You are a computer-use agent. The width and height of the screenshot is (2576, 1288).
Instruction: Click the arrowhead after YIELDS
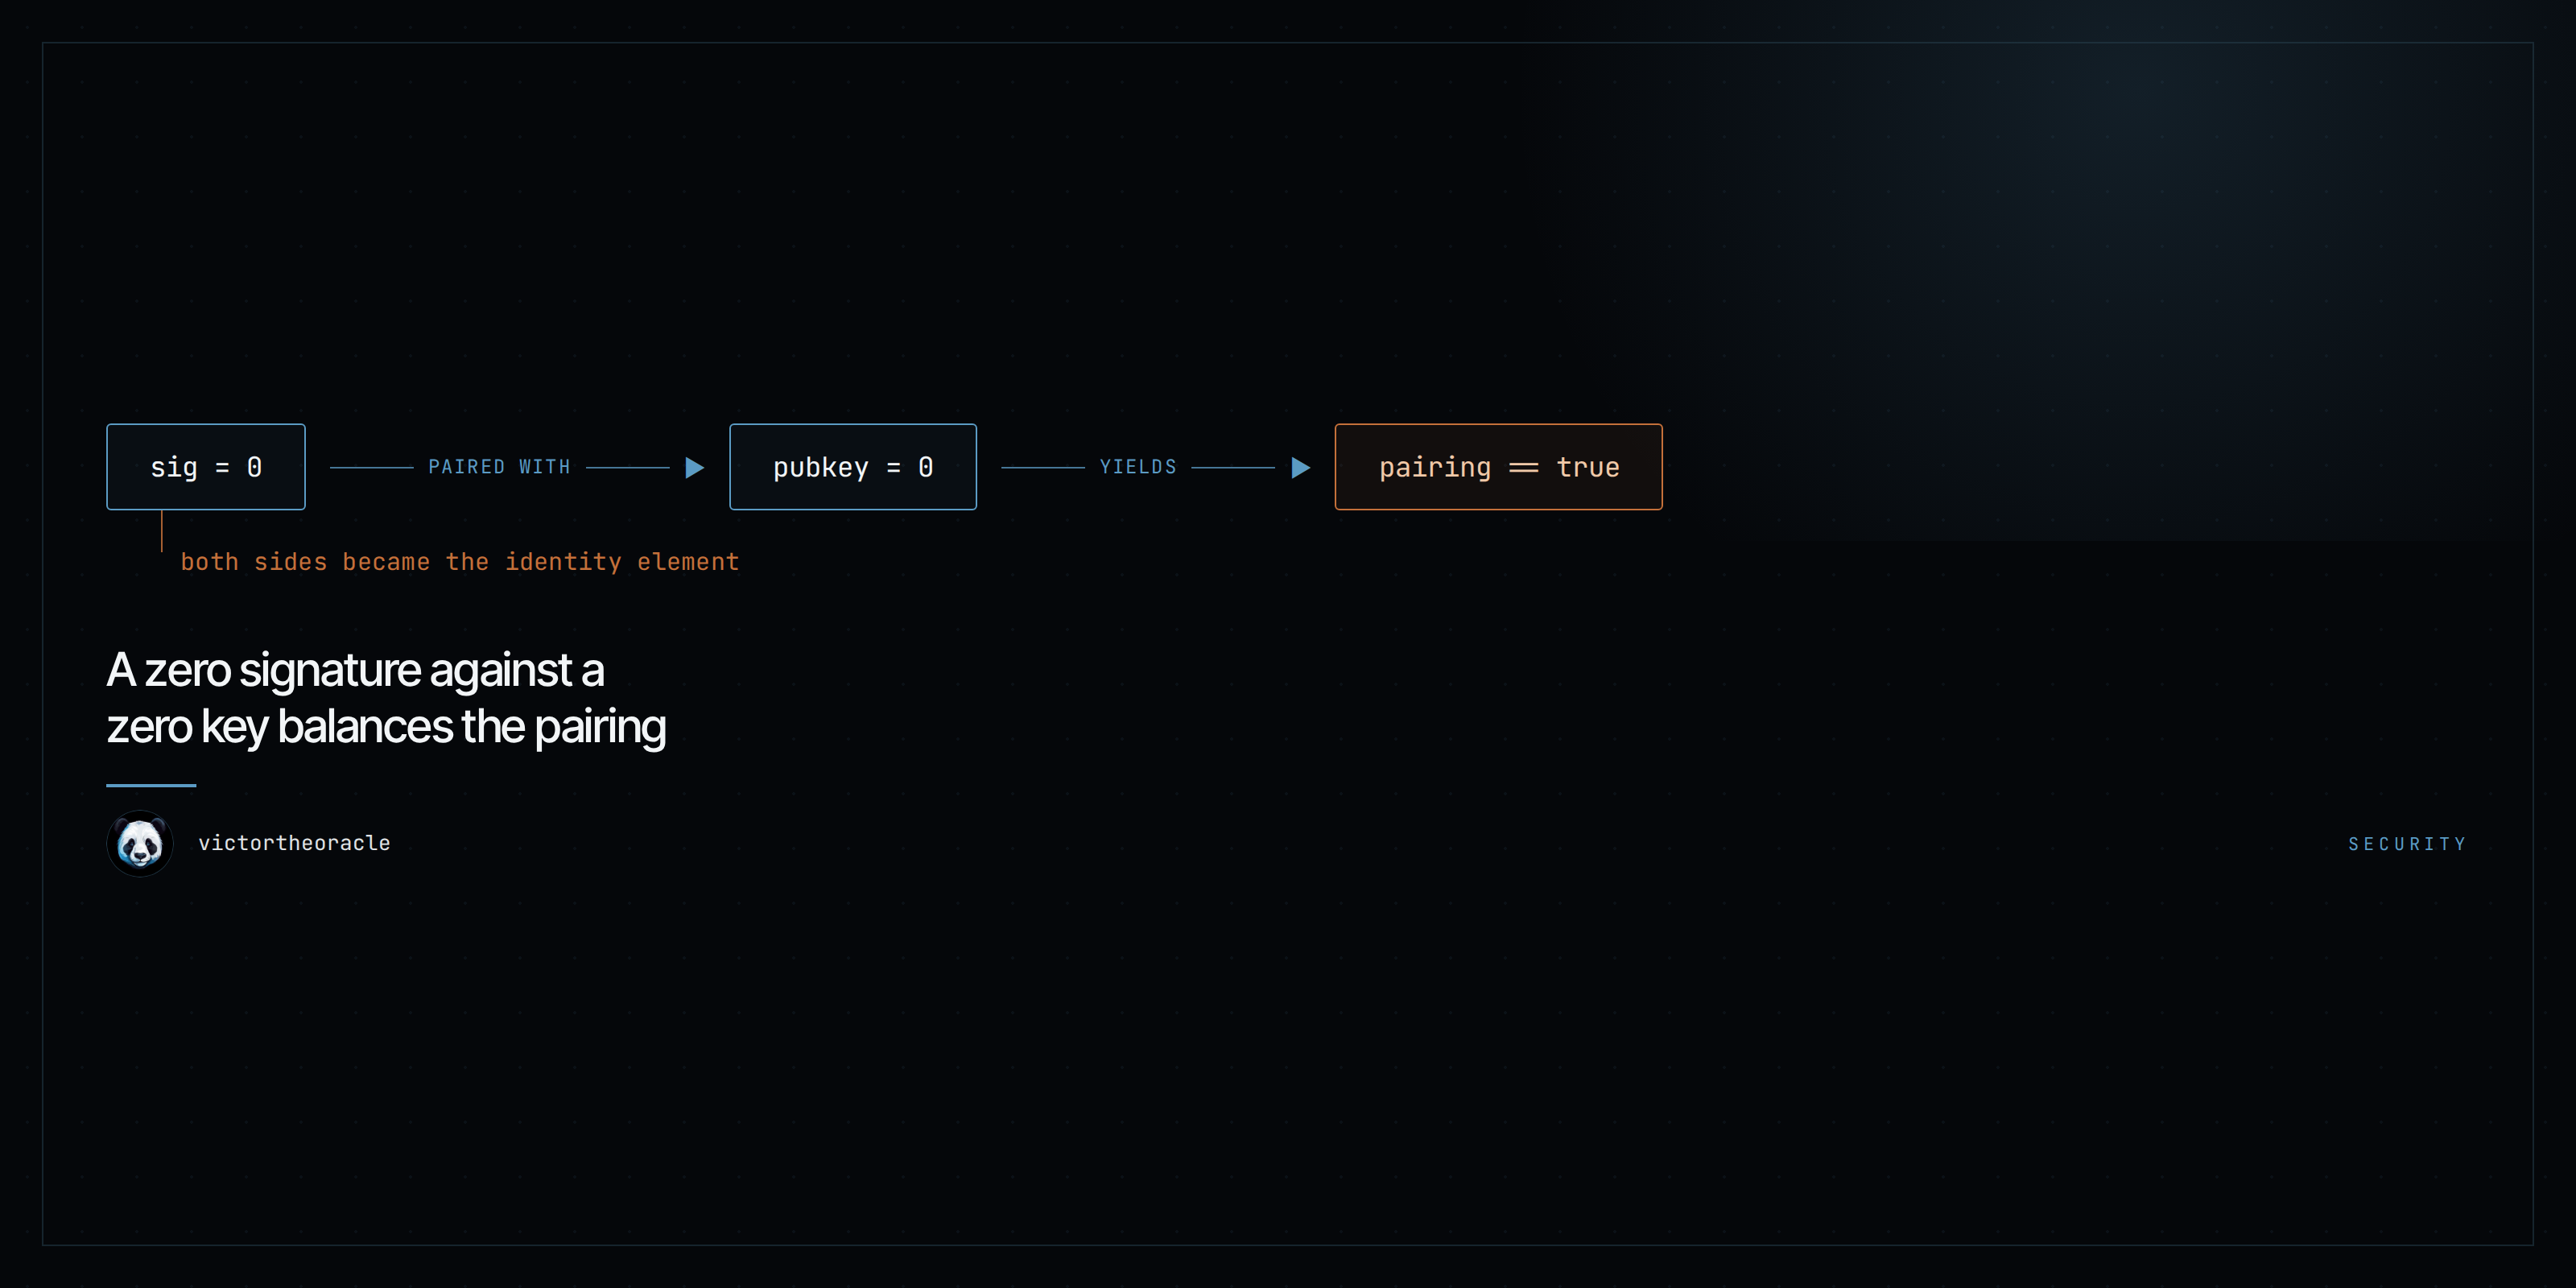(1301, 467)
